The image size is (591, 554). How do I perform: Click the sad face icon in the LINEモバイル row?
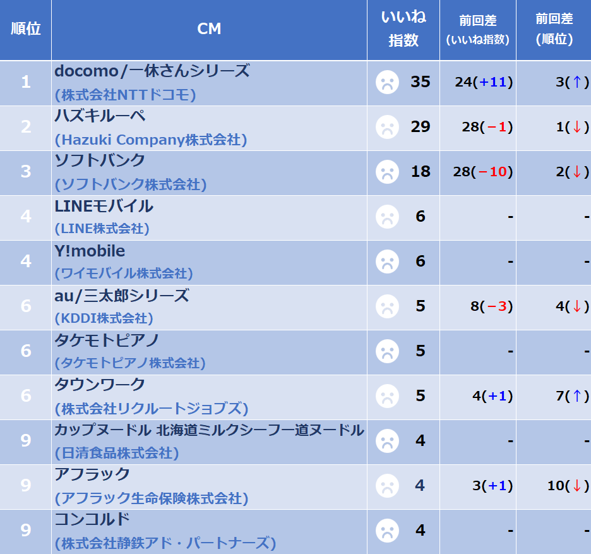[x=387, y=217]
